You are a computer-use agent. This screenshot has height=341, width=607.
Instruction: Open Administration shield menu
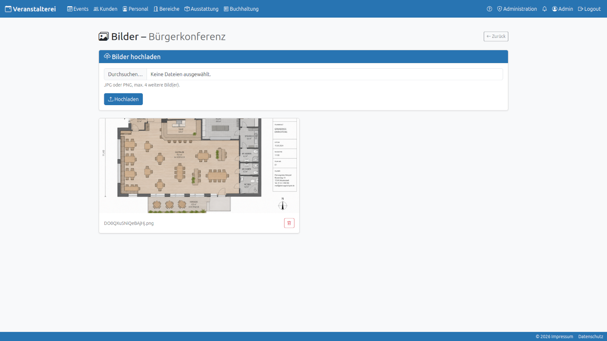[x=517, y=9]
